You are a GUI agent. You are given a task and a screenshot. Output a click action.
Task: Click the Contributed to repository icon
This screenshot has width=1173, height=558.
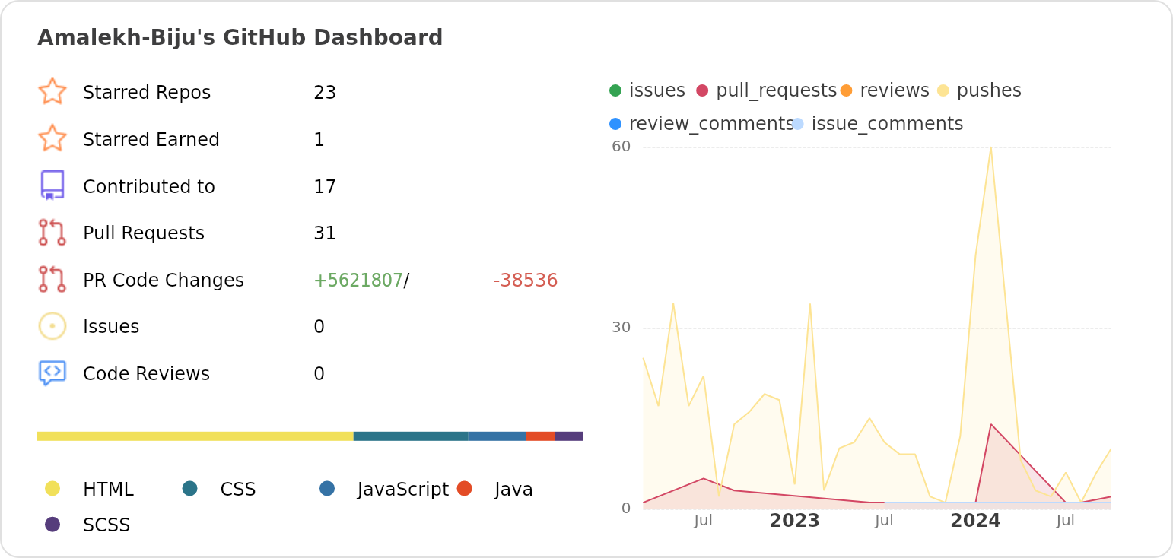[52, 185]
